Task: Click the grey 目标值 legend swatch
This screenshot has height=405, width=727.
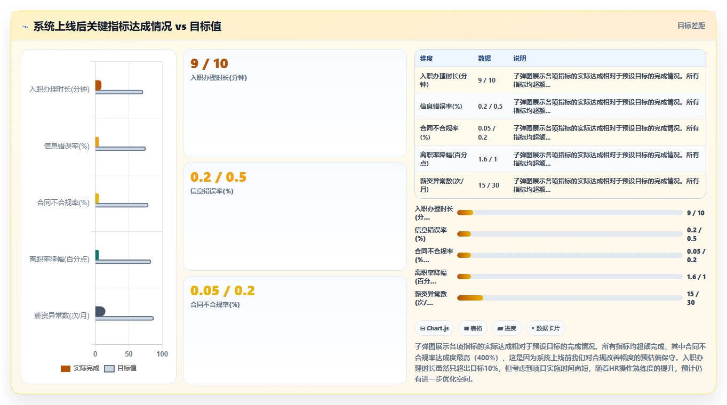Action: tap(109, 368)
